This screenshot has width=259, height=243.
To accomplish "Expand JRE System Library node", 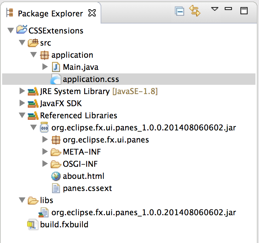I will point(22,91).
